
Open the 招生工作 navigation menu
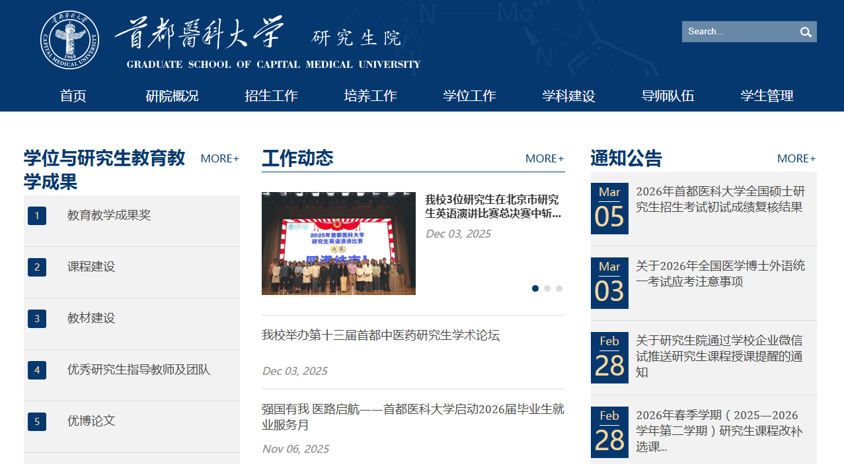click(271, 96)
